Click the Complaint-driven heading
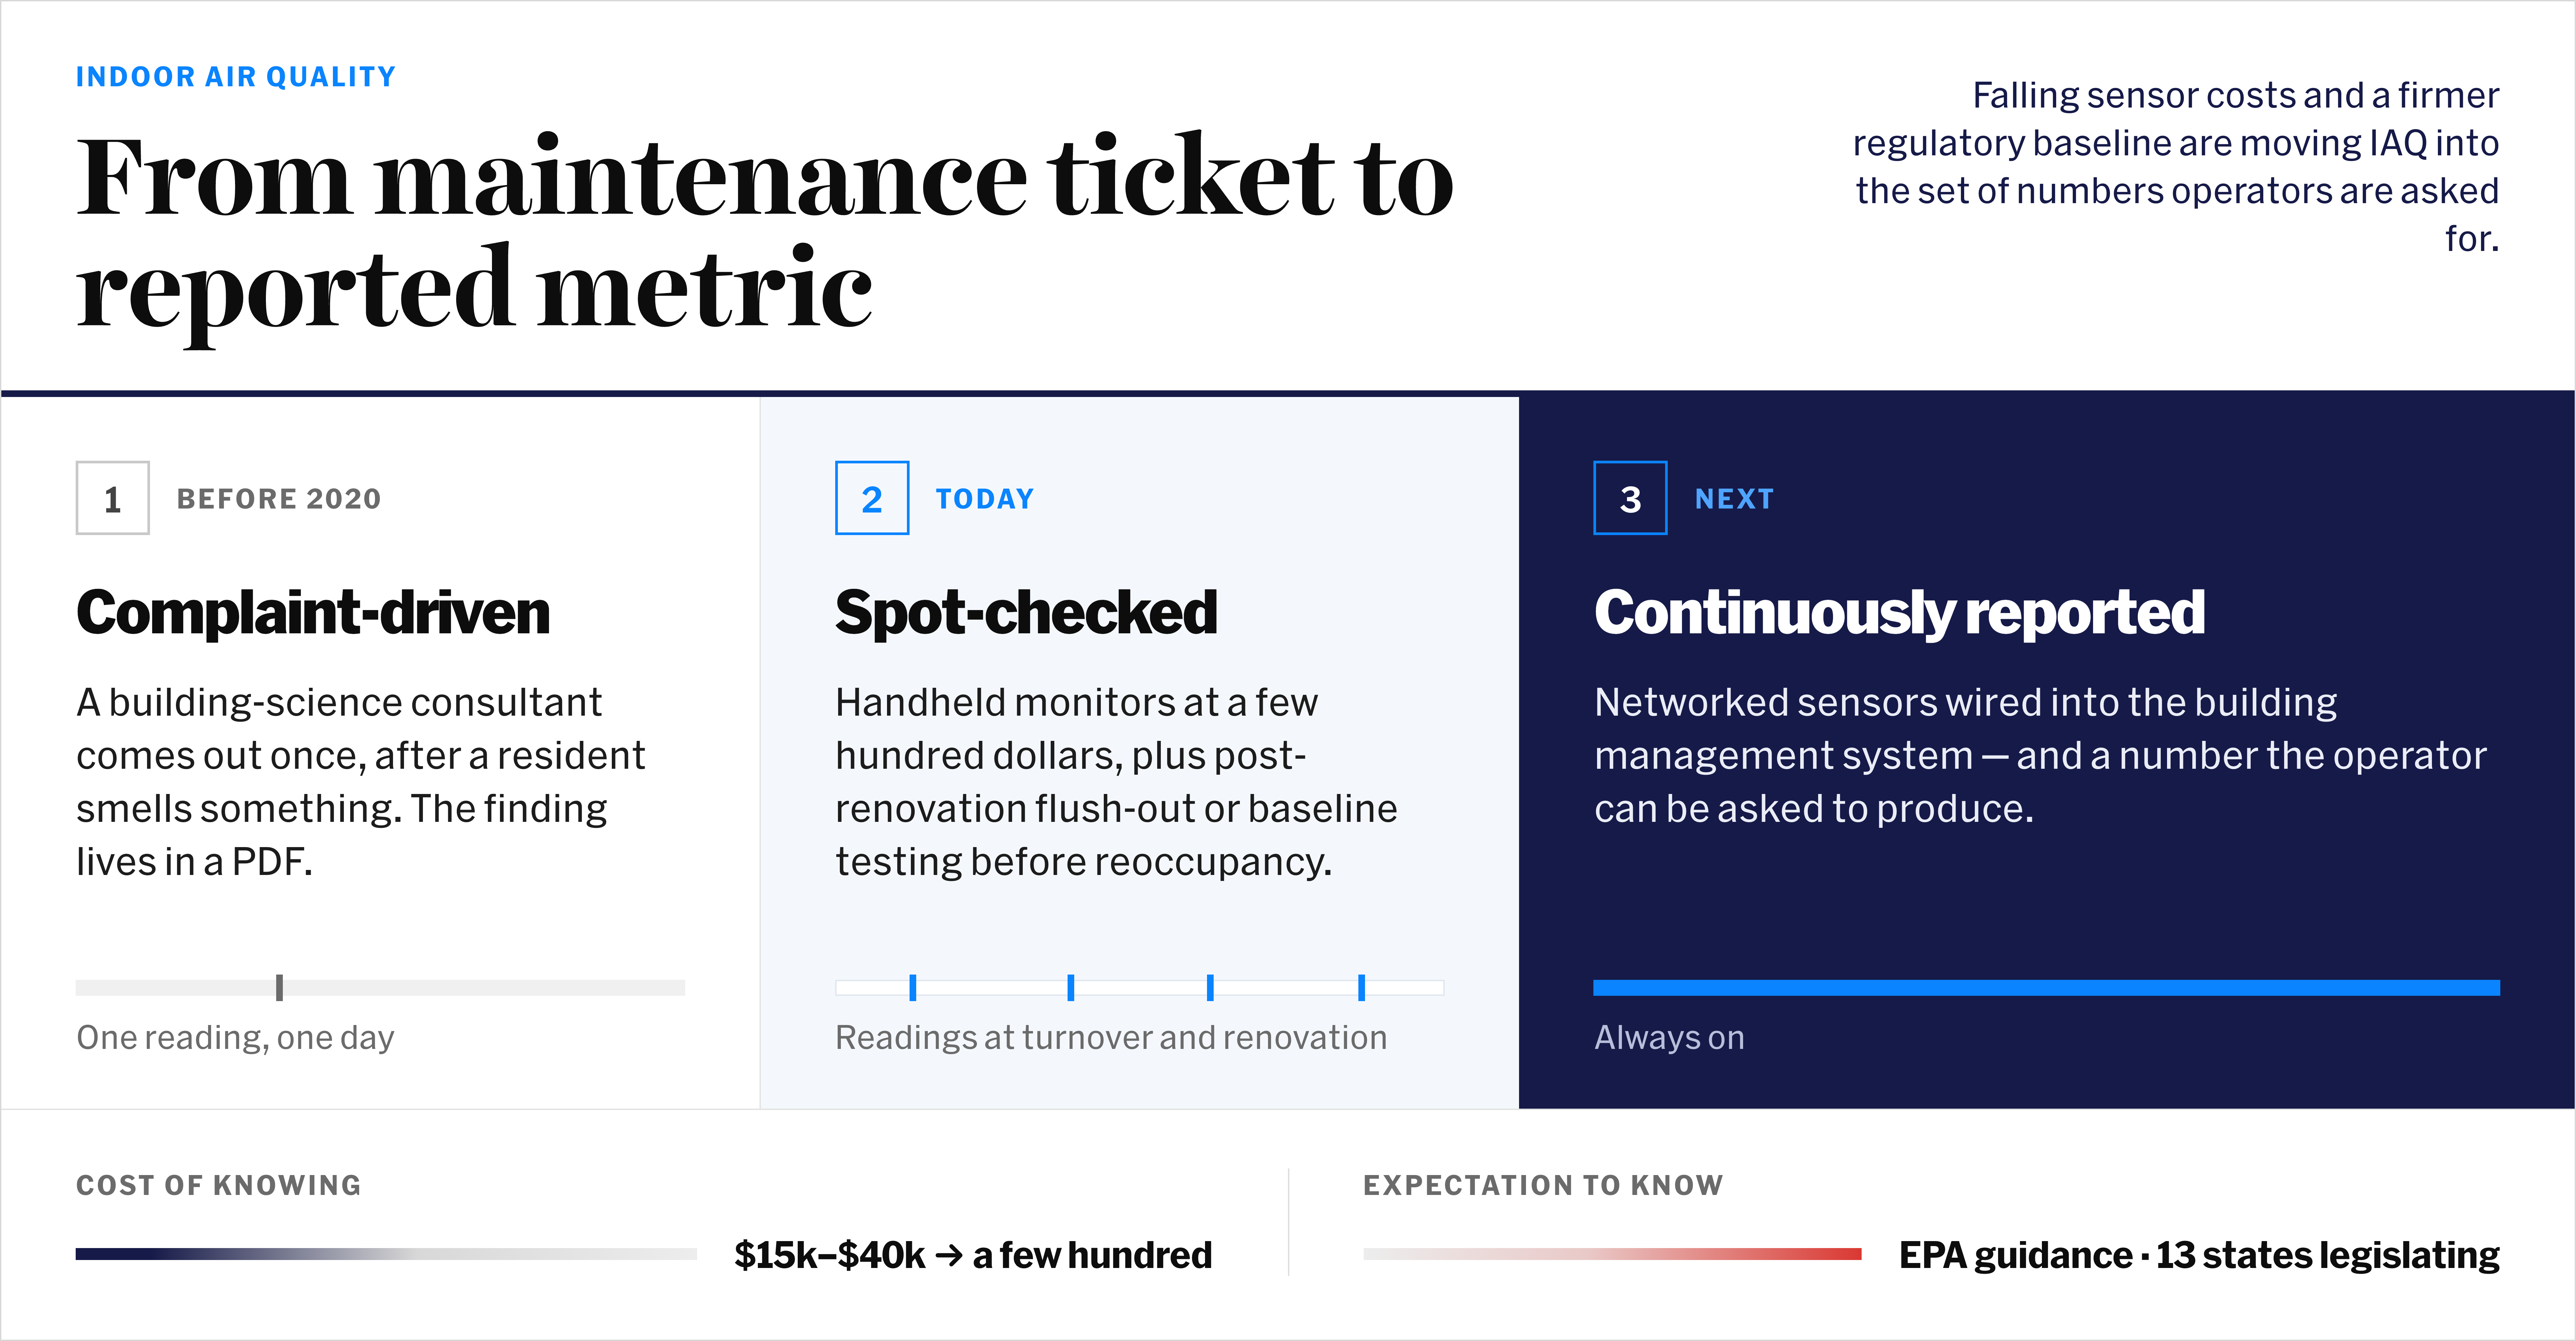The image size is (2576, 1341). click(313, 612)
